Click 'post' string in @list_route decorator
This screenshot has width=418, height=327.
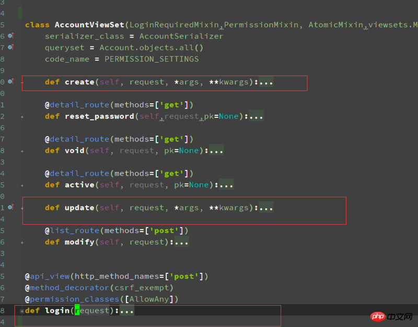[x=164, y=231]
